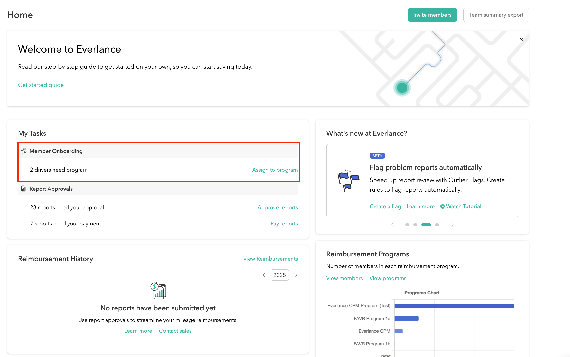Click the blue flags illustration icon
This screenshot has height=357, width=570.
pos(348,180)
